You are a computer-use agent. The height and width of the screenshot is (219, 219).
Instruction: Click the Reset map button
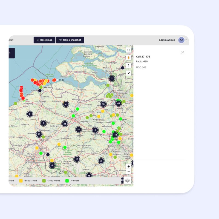point(44,40)
